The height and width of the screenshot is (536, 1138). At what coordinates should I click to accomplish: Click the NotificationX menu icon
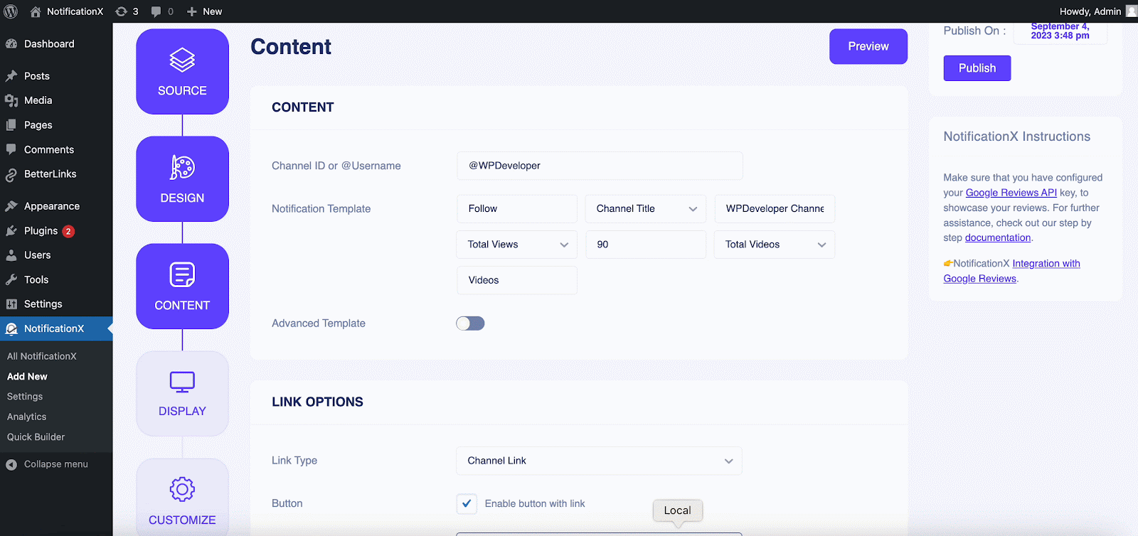pyautogui.click(x=11, y=328)
